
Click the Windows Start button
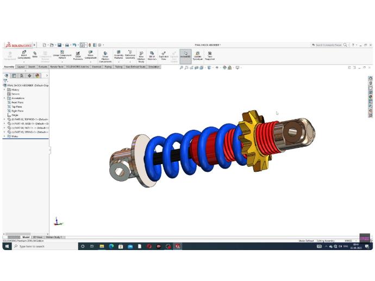pyautogui.click(x=7, y=246)
